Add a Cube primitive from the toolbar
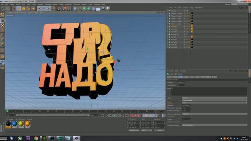This screenshot has width=251, height=141. coord(75,9)
